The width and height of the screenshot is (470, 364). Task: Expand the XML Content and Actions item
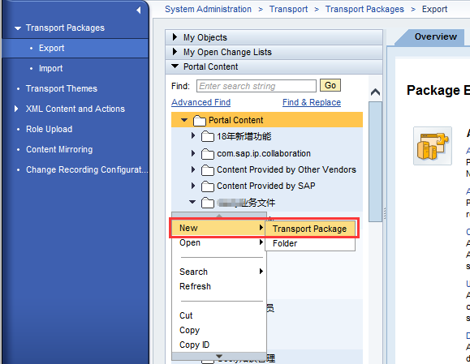click(x=16, y=109)
